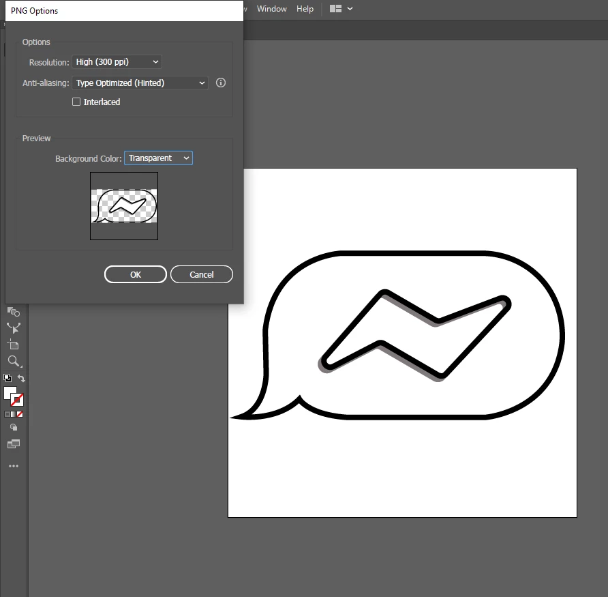This screenshot has height=597, width=608.
Task: Confirm PNG export with OK
Action: (x=136, y=274)
